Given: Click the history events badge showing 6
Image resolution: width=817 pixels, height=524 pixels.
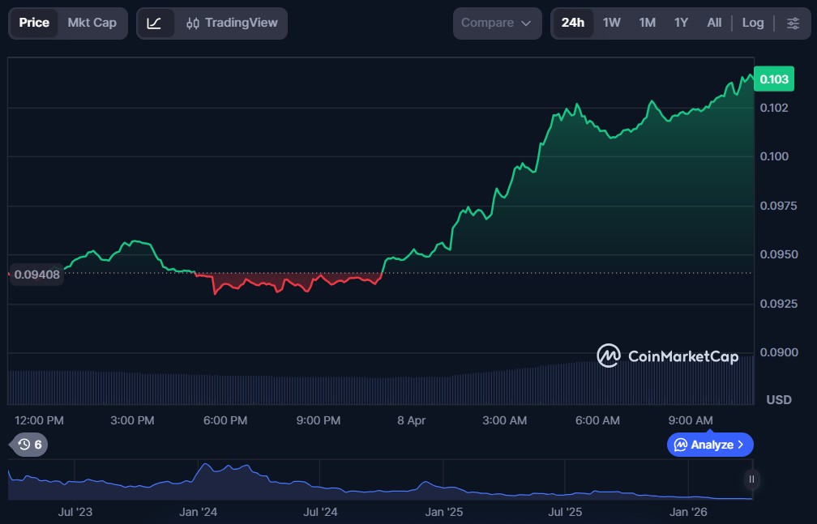Looking at the screenshot, I should click(30, 445).
